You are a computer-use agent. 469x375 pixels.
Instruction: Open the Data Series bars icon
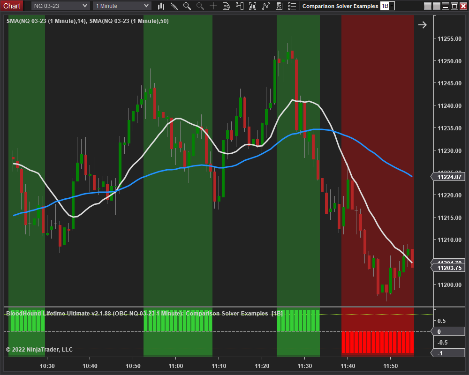tap(253, 6)
